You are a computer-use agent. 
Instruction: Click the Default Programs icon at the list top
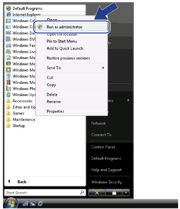click(8, 8)
